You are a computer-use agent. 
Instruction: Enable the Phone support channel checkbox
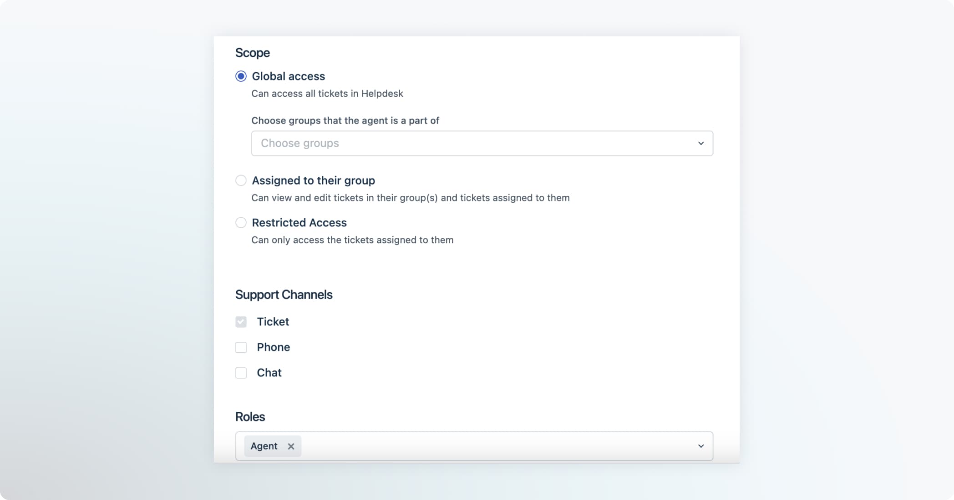pyautogui.click(x=241, y=347)
